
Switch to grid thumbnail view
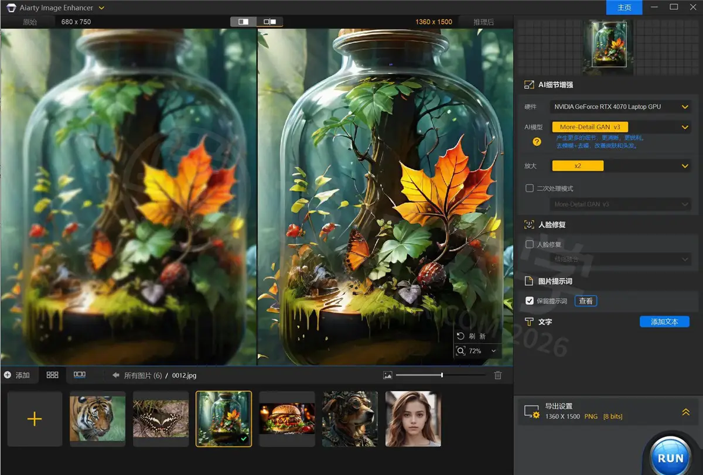pyautogui.click(x=52, y=375)
